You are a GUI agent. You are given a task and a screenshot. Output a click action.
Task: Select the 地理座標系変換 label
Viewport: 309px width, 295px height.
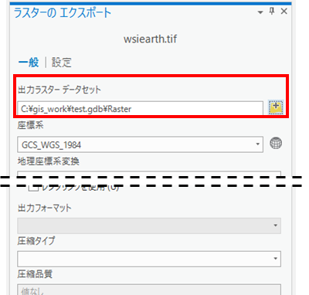coord(49,161)
